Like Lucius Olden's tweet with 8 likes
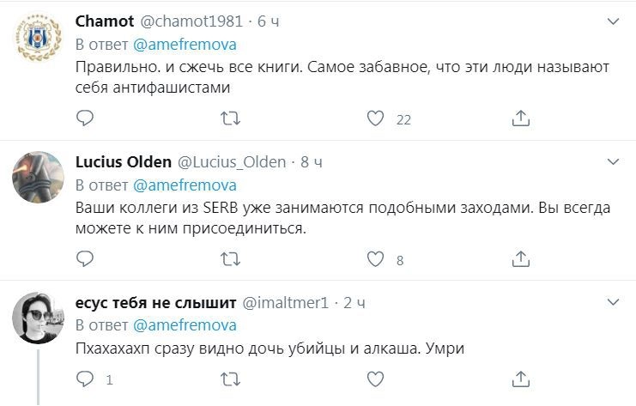The height and width of the screenshot is (406, 636). [375, 258]
